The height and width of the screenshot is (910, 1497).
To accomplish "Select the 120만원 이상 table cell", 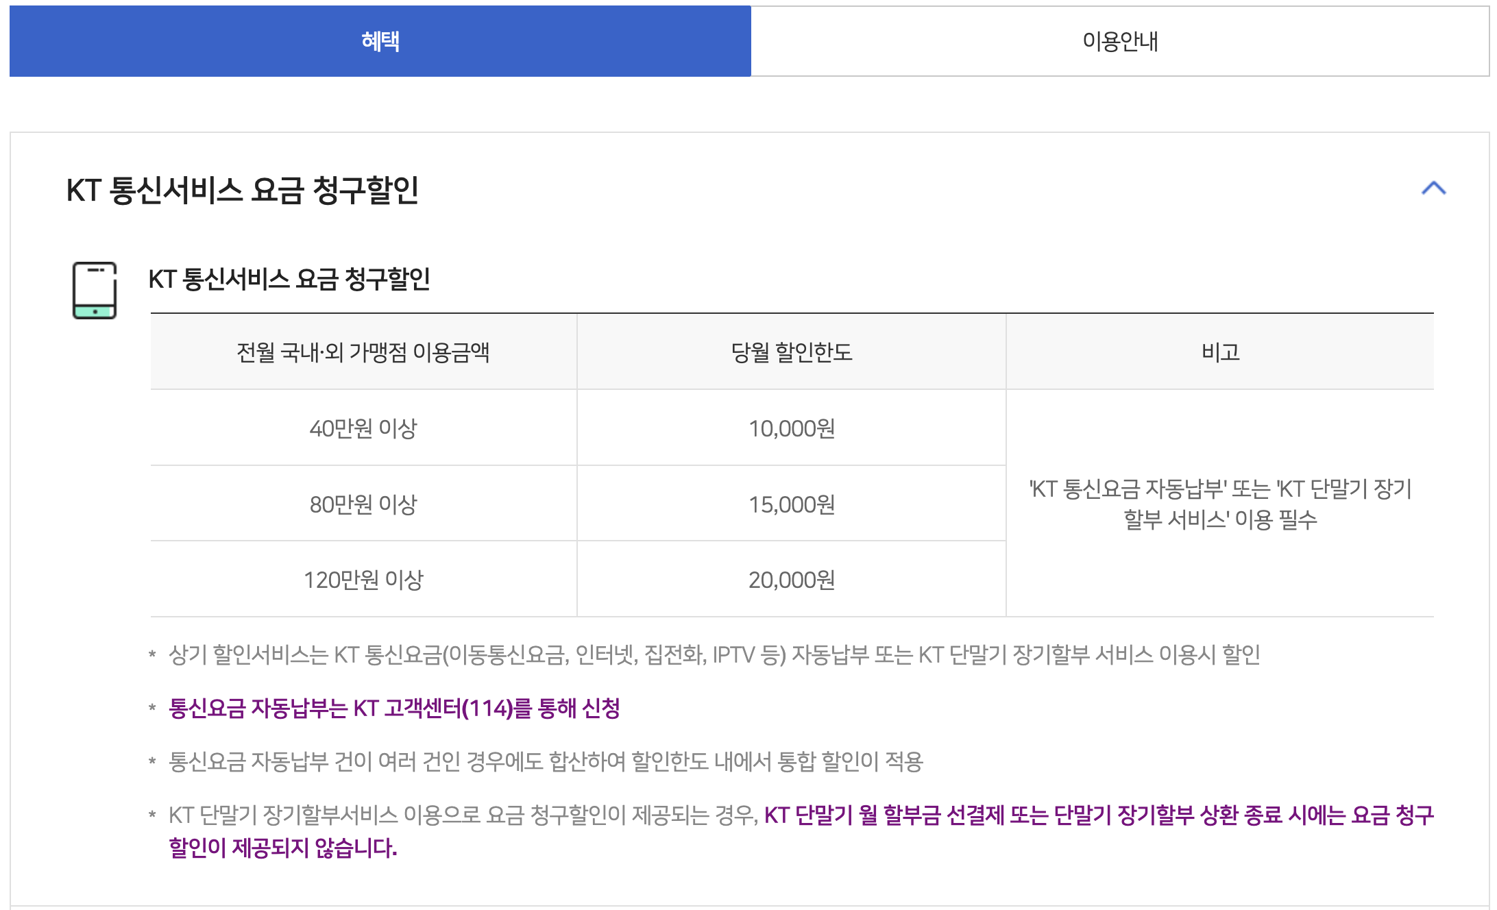I will click(x=363, y=580).
